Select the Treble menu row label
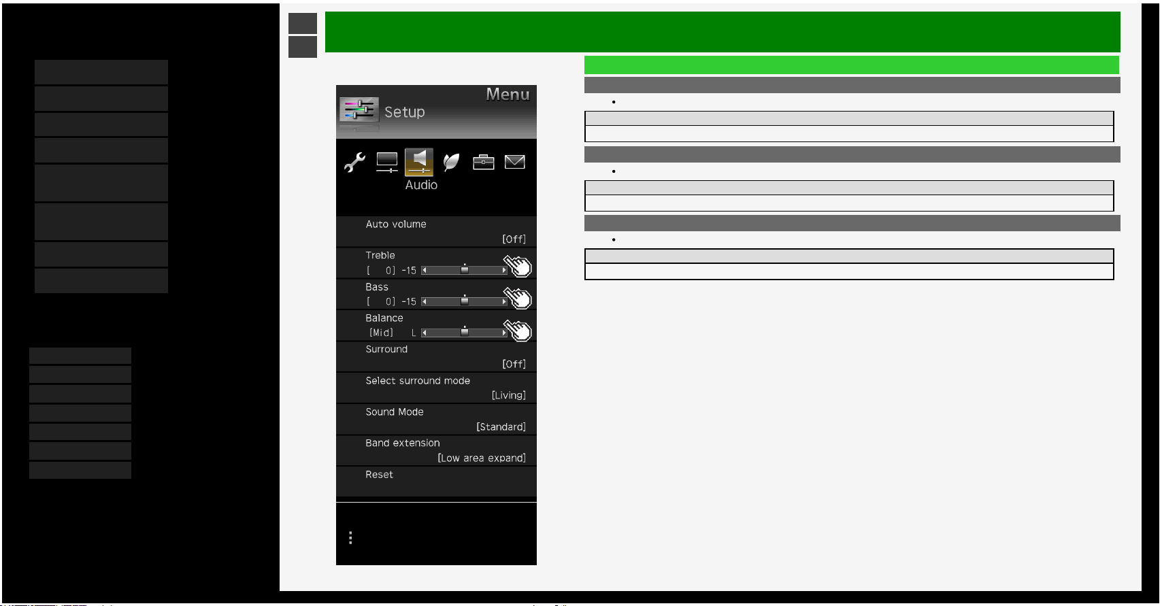 [x=380, y=255]
